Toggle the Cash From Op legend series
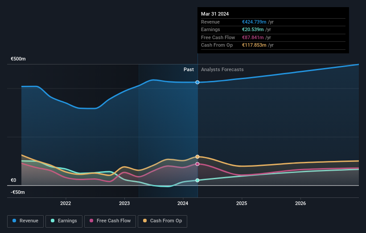The height and width of the screenshot is (233, 366). coord(162,221)
